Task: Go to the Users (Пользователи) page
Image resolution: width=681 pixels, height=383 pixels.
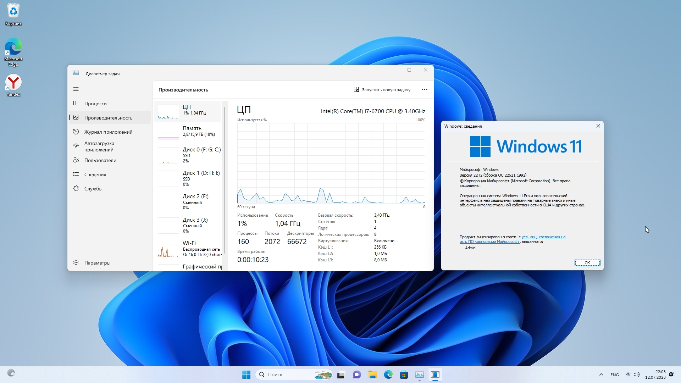Action: [100, 160]
